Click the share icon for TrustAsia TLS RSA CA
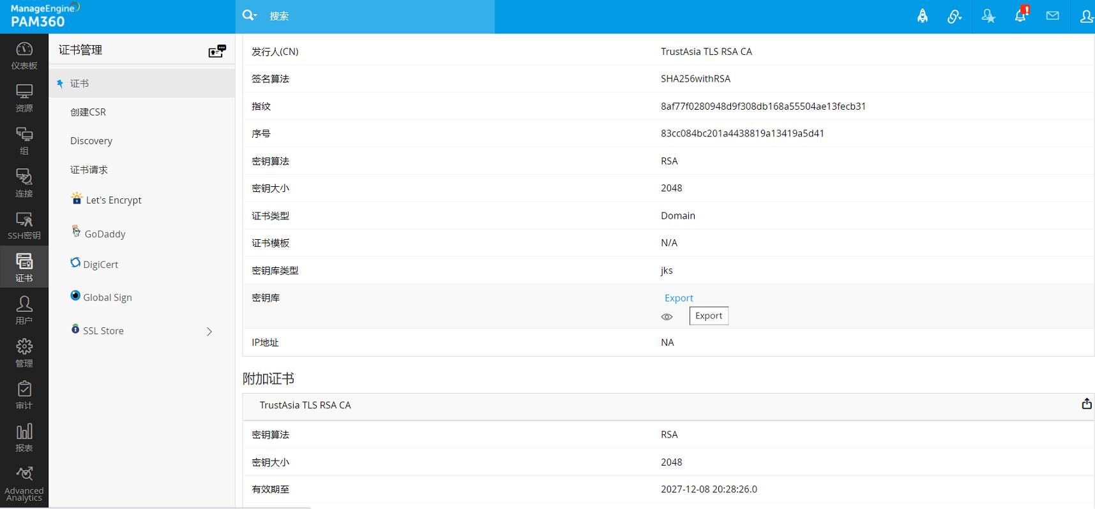The height and width of the screenshot is (509, 1095). 1086,404
